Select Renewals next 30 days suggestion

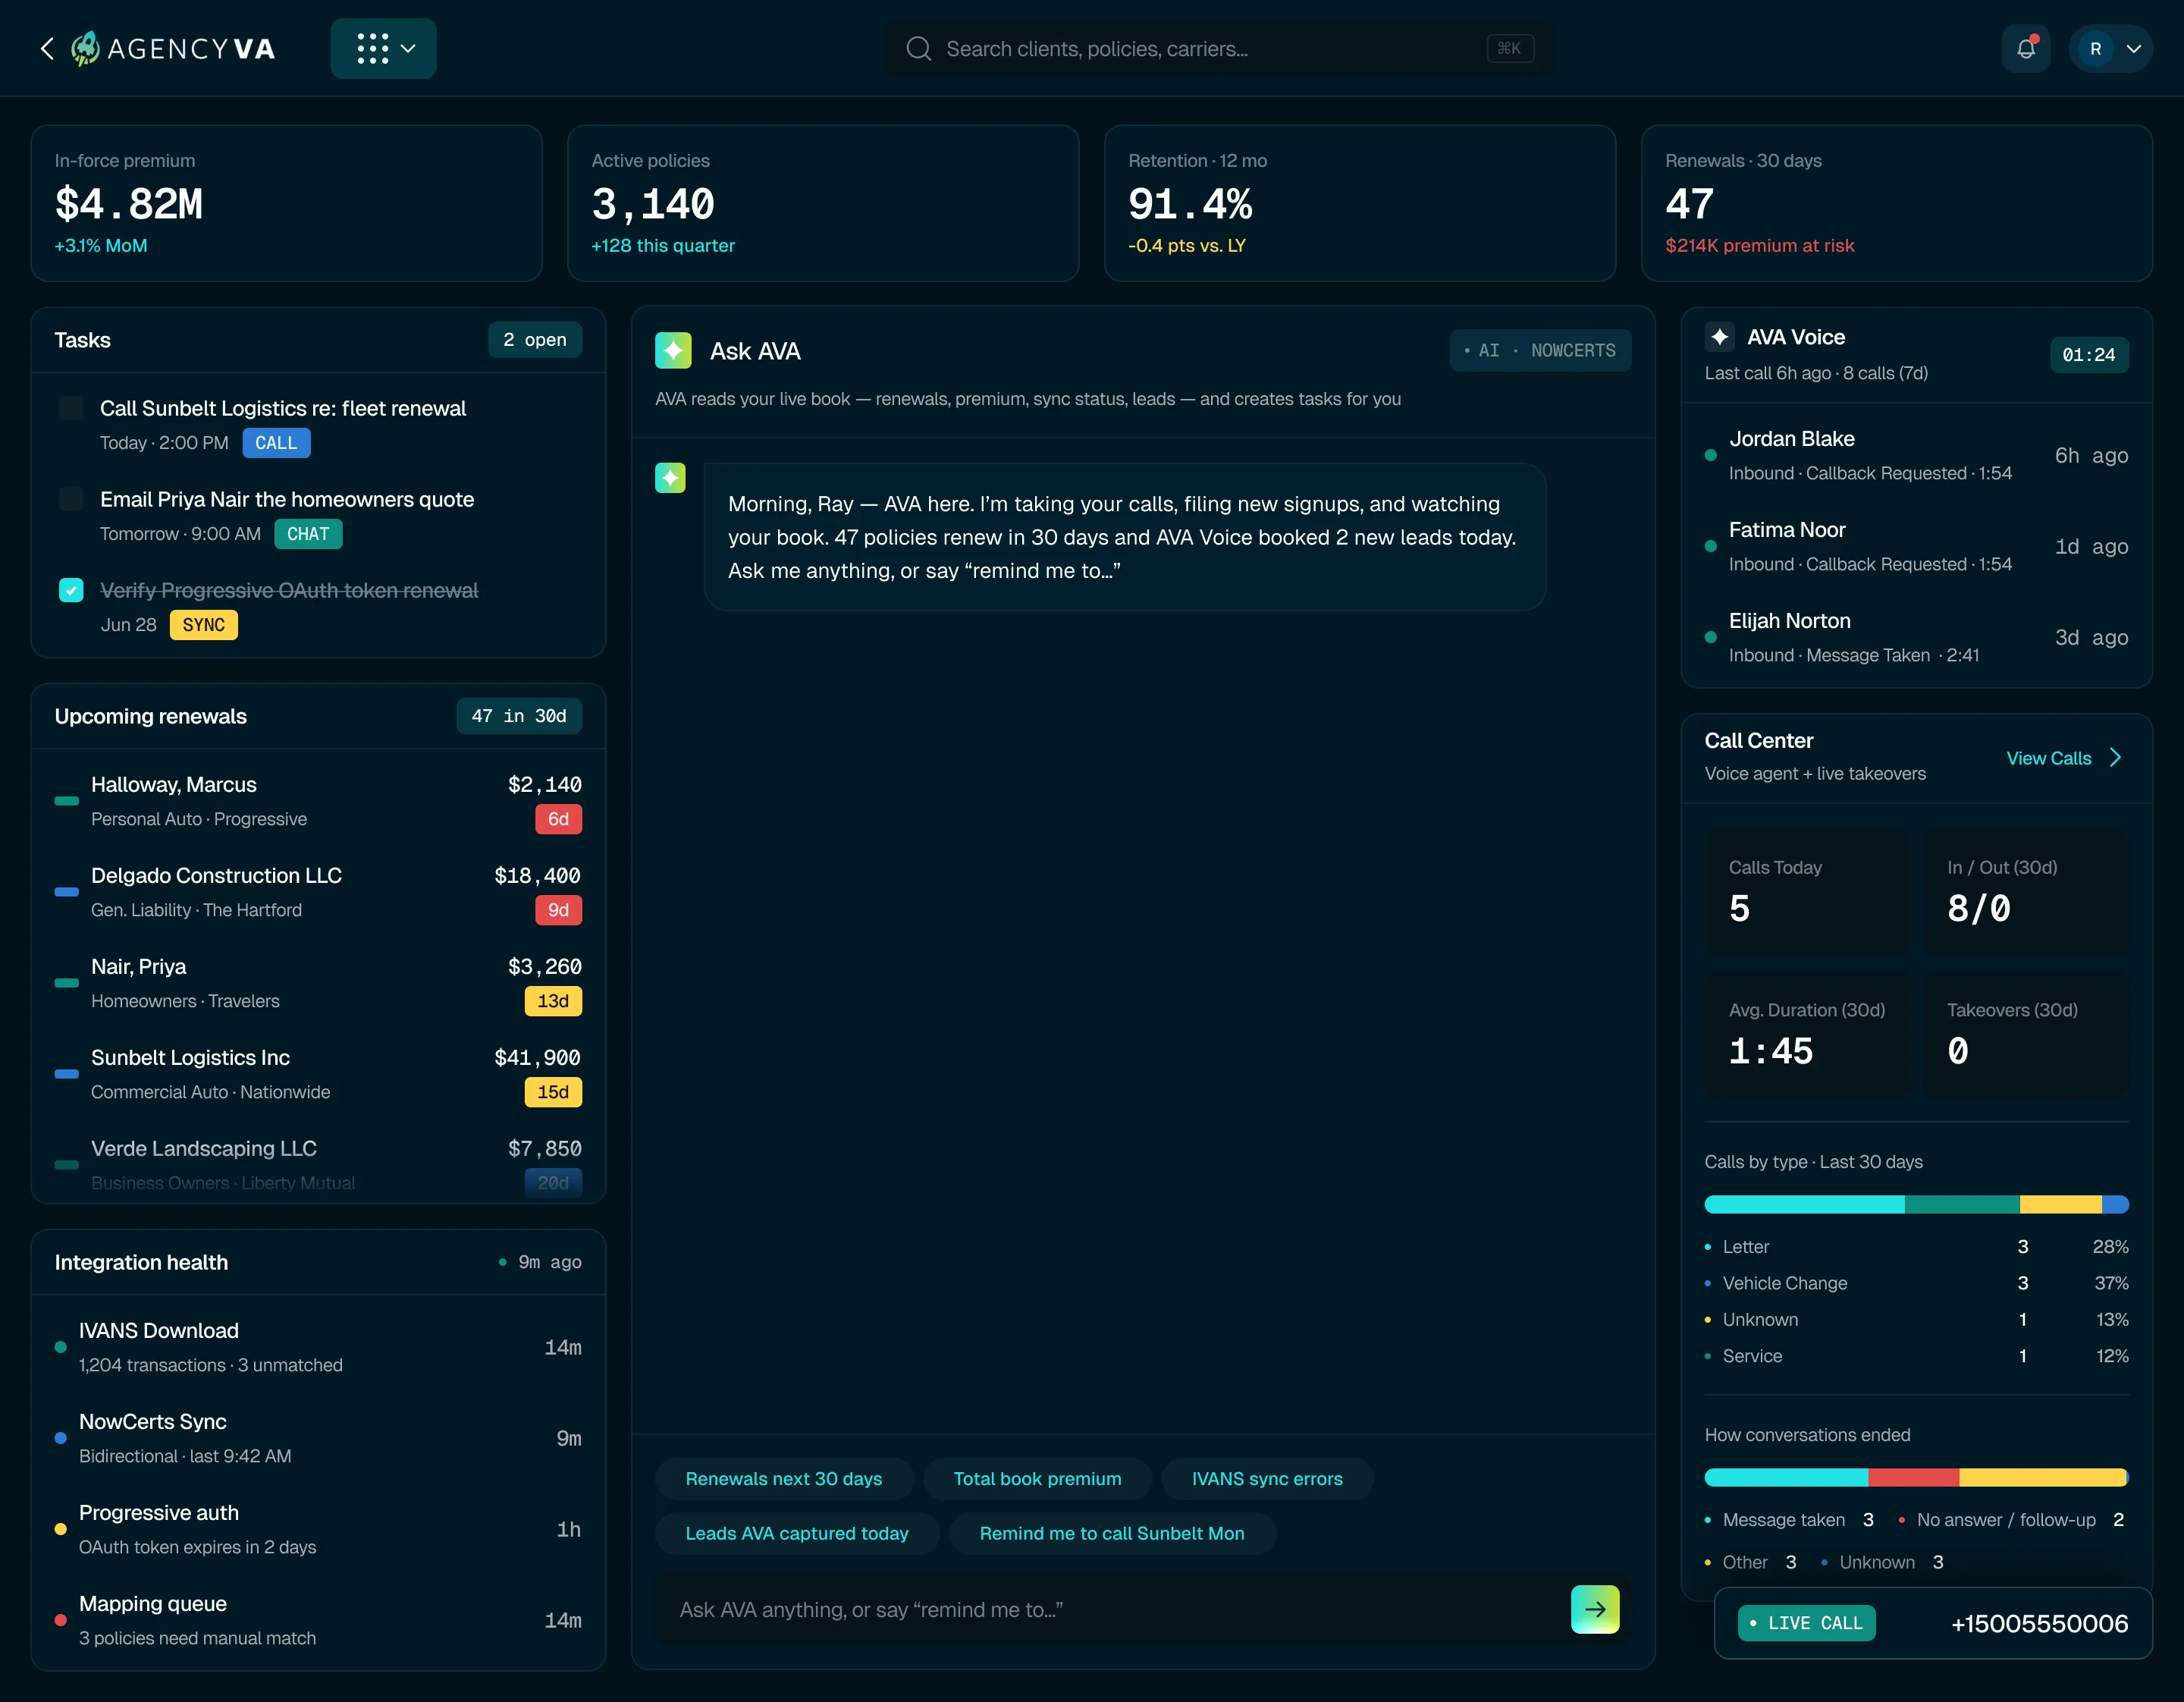pos(784,1478)
